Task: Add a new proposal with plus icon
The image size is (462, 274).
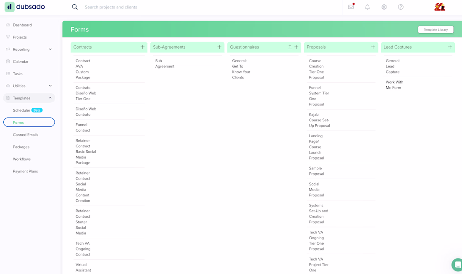Action: (x=373, y=47)
